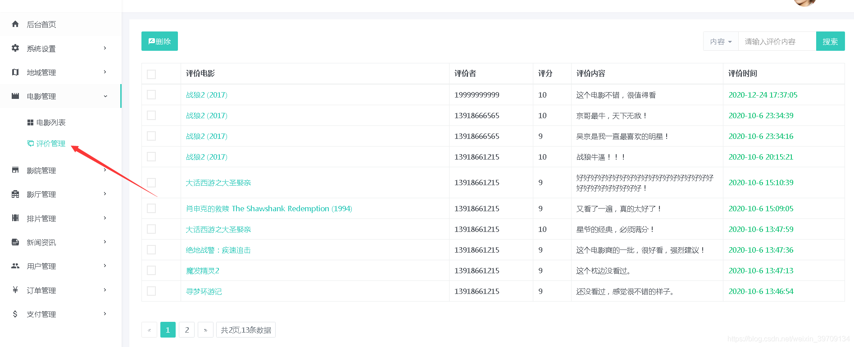Image resolution: width=854 pixels, height=347 pixels.
Task: Click the home icon beside 后台首页
Action: (15, 24)
